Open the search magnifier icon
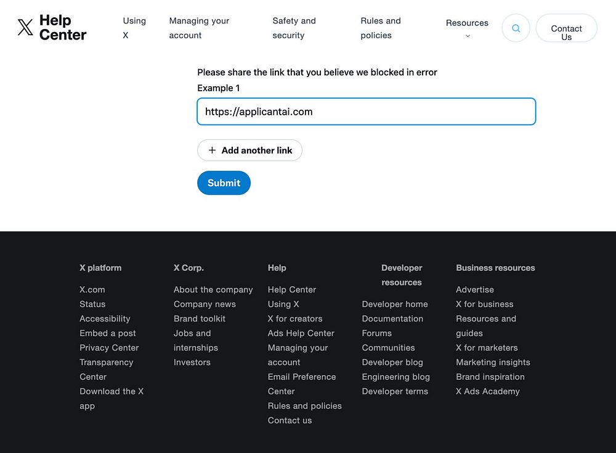Image resolution: width=616 pixels, height=453 pixels. click(x=516, y=28)
